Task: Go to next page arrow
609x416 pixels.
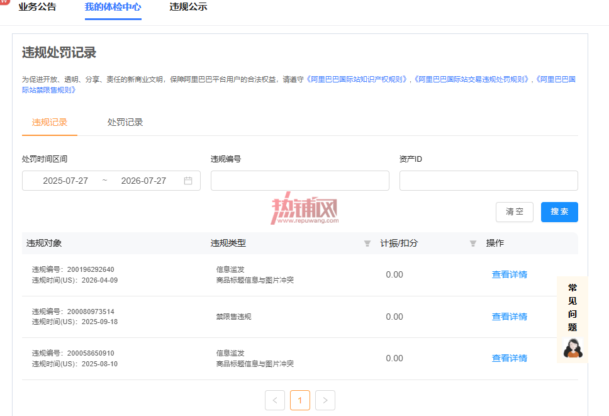Action: [325, 400]
